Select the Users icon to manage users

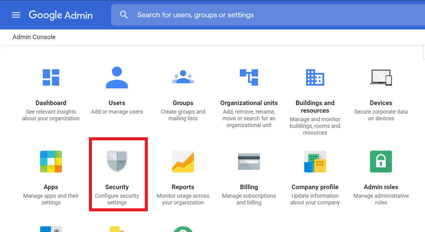tap(117, 77)
